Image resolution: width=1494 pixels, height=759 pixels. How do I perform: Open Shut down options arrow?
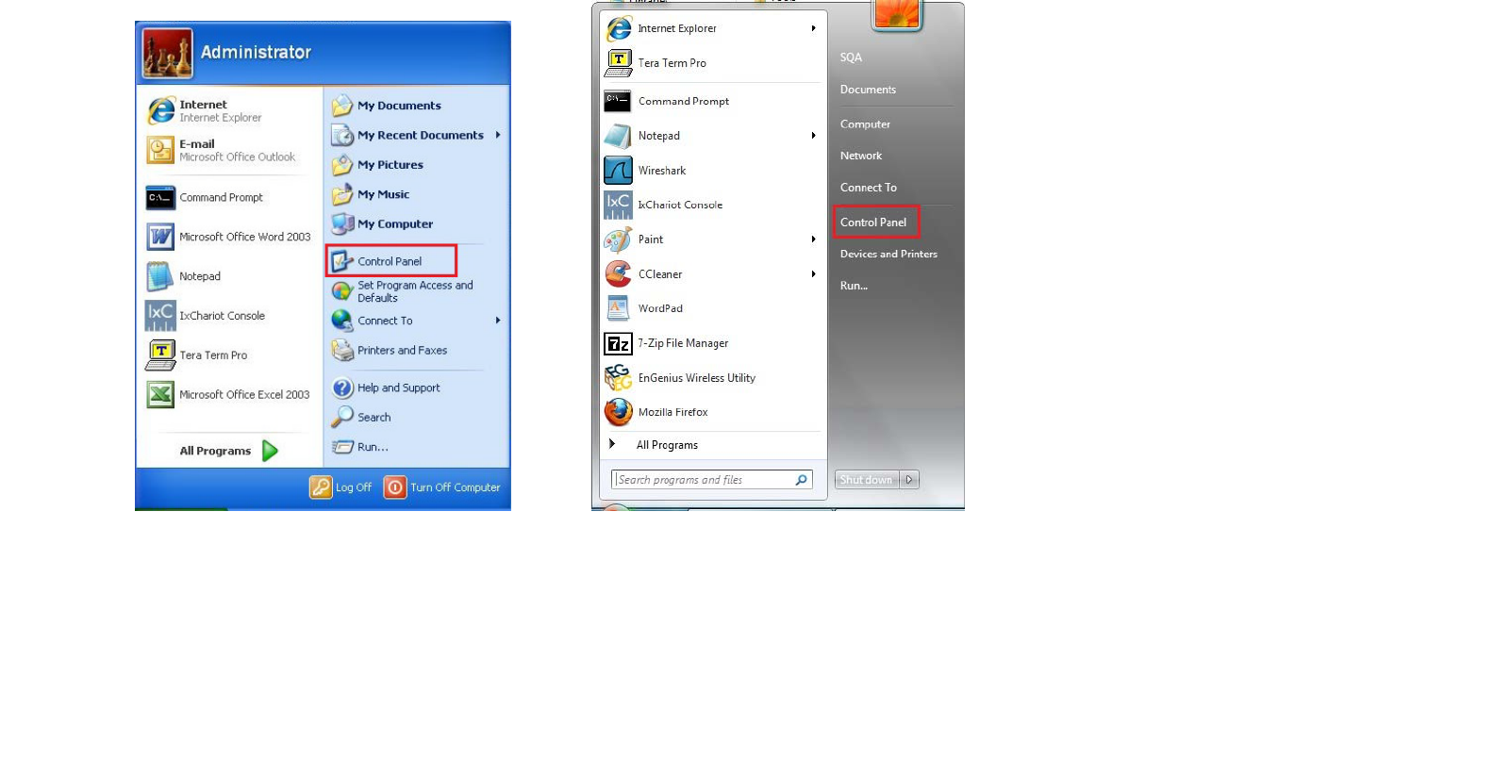tap(909, 480)
